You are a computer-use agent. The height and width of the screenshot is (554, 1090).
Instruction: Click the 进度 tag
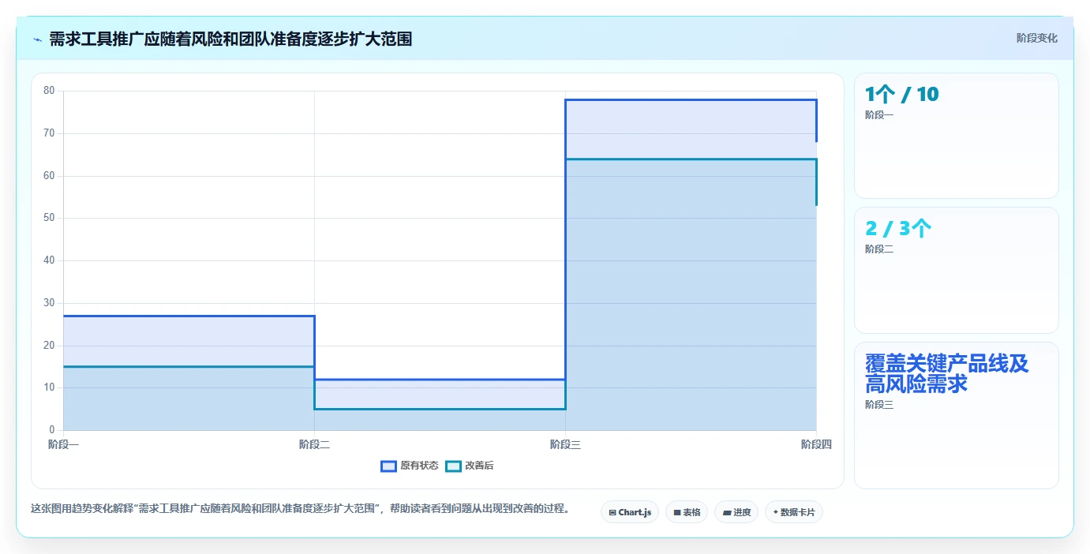tap(736, 512)
